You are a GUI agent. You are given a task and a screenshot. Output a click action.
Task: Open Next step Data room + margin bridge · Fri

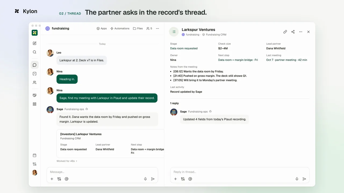238,60
